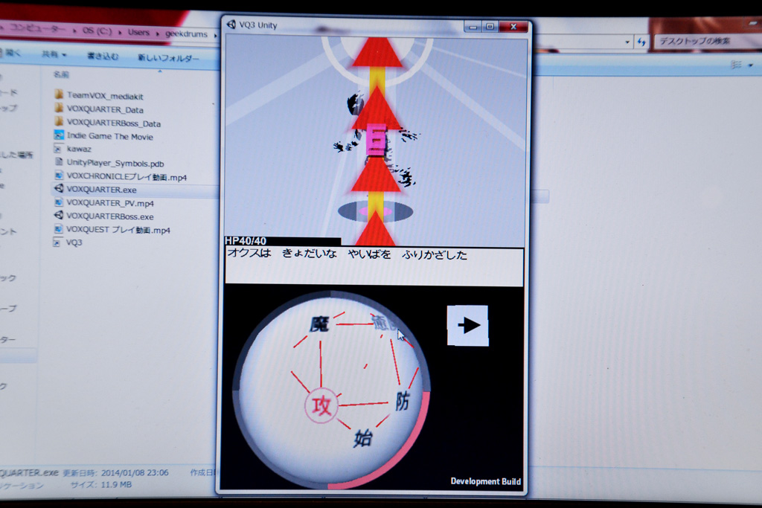The height and width of the screenshot is (508, 762).
Task: Select the 防 (defend) command on the wheel
Action: pos(402,401)
